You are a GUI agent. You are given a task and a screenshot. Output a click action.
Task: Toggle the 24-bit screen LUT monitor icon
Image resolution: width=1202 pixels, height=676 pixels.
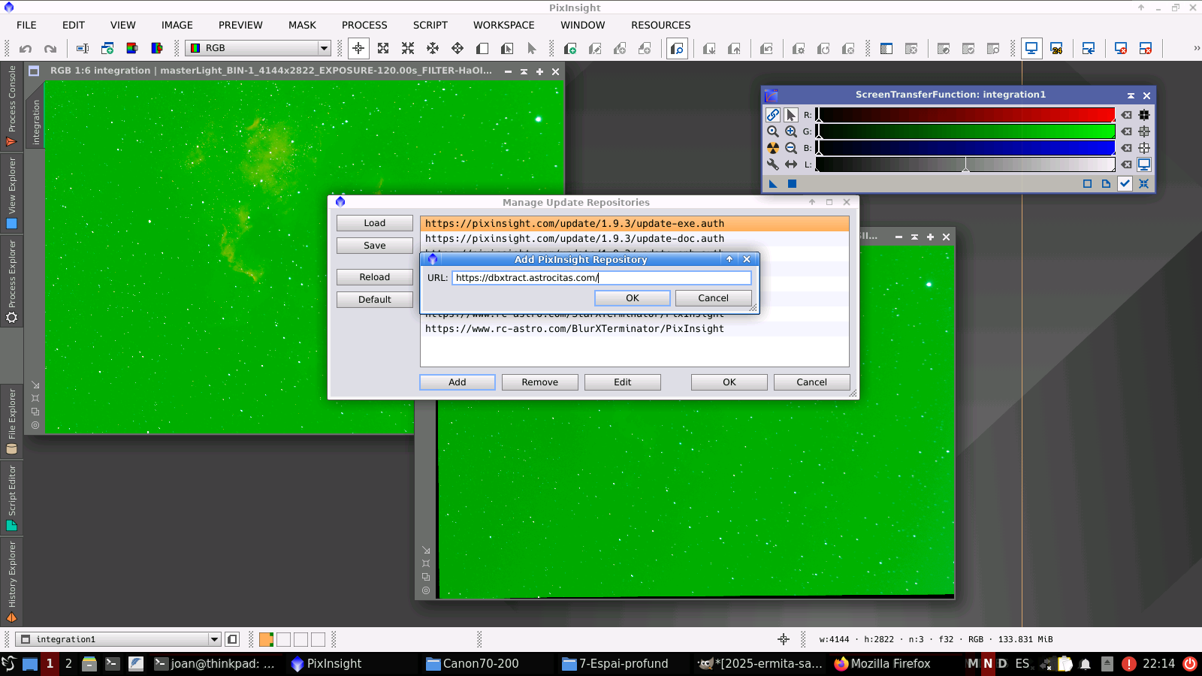[1056, 49]
